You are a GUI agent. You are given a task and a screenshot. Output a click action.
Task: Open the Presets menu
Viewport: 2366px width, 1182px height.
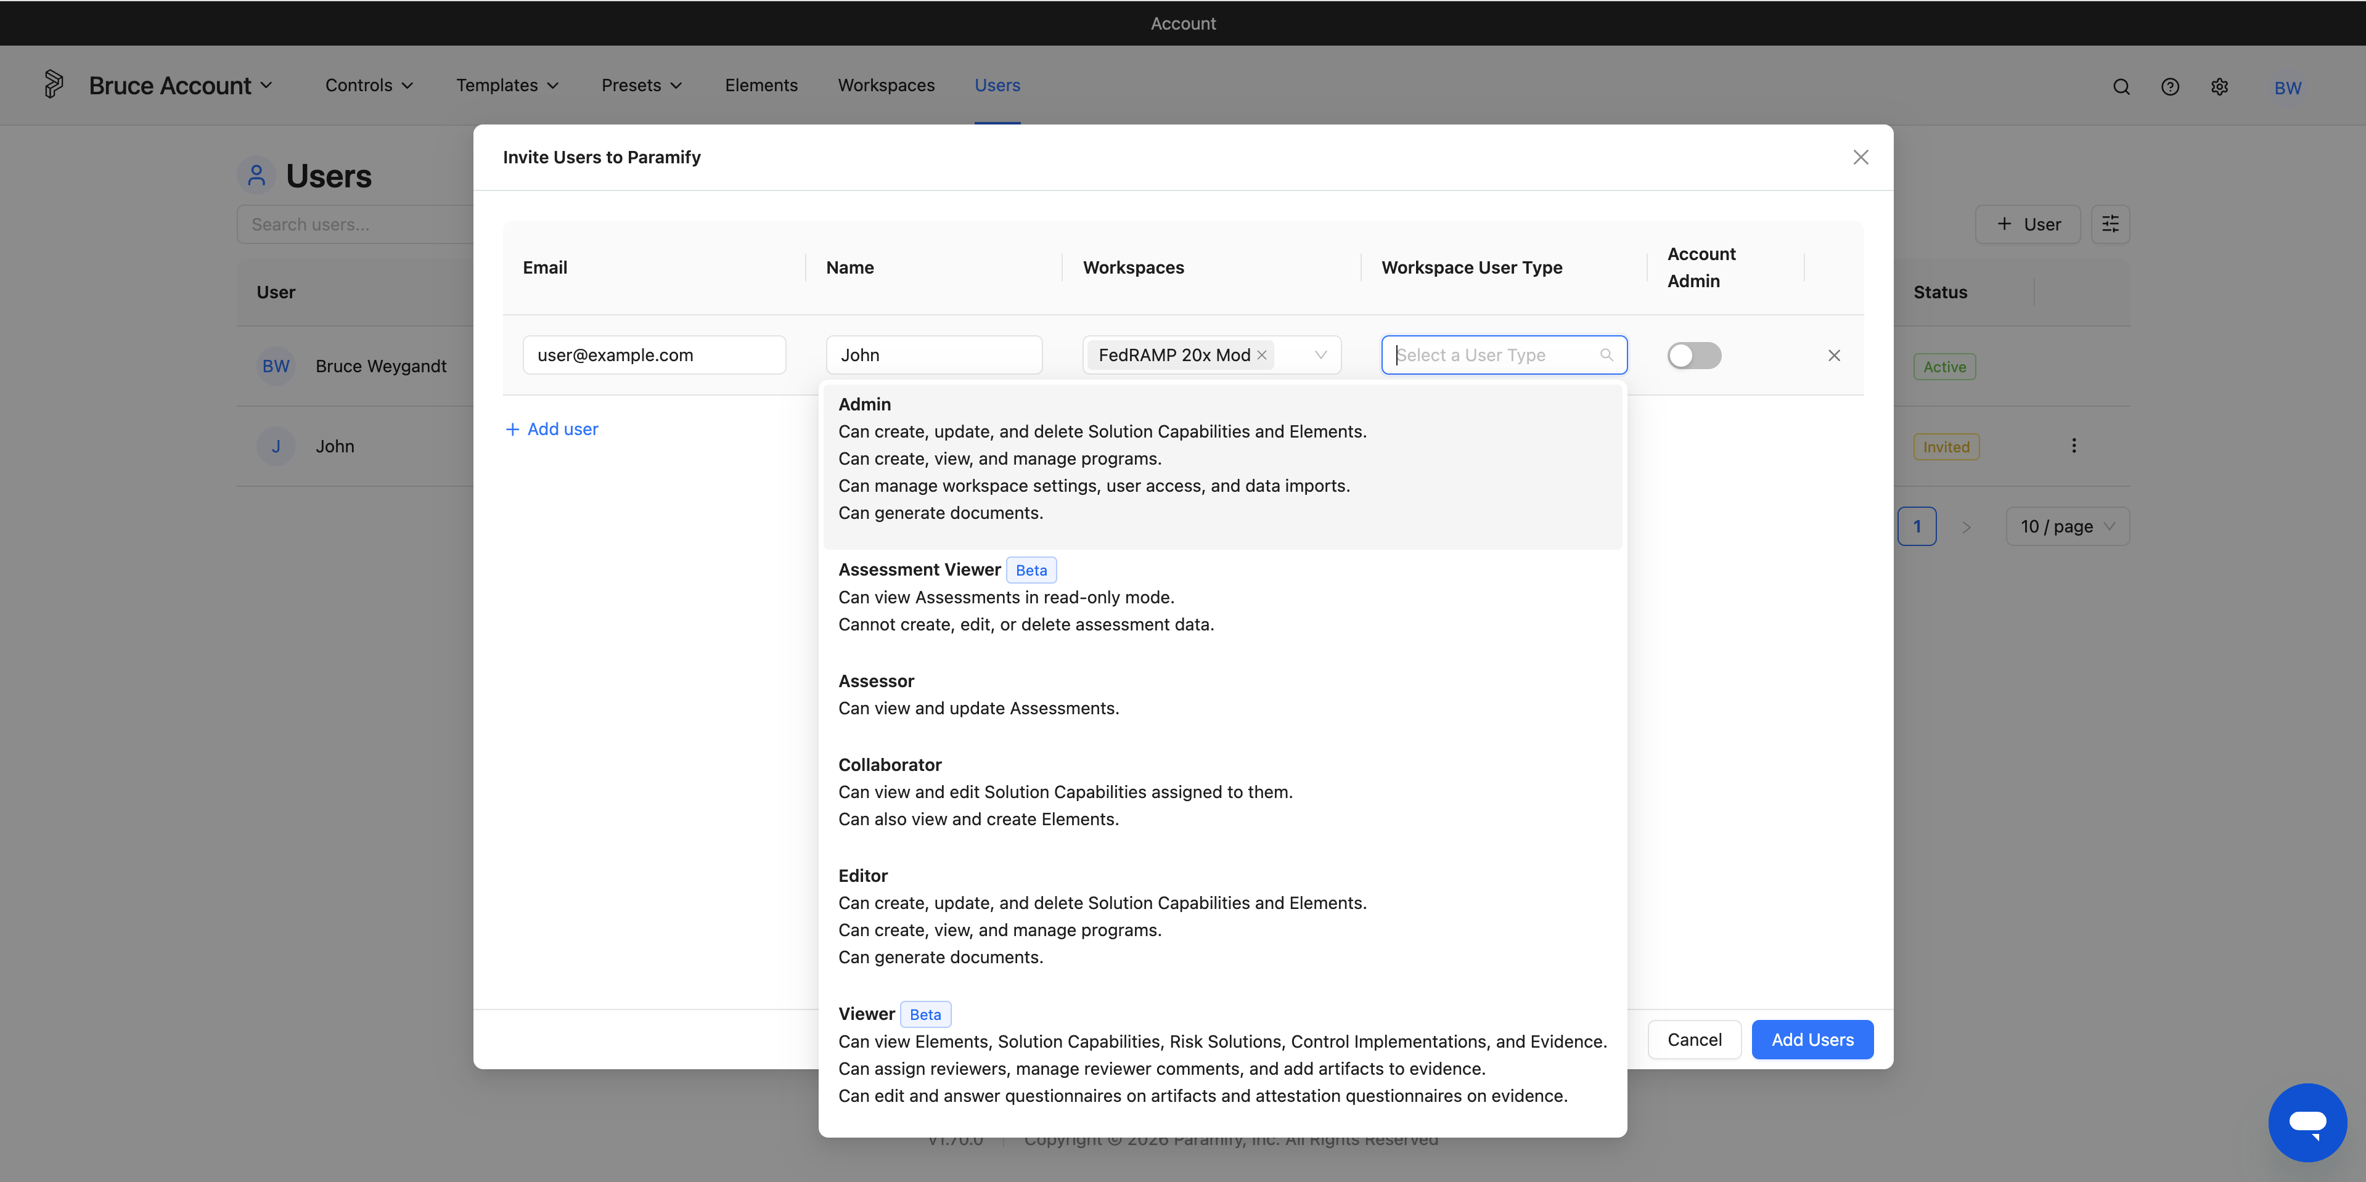pyautogui.click(x=641, y=86)
